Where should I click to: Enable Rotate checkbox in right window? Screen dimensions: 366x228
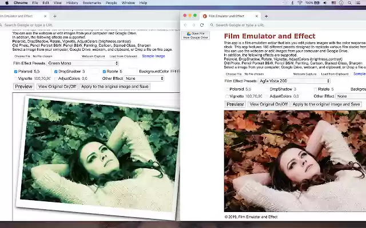316,89
